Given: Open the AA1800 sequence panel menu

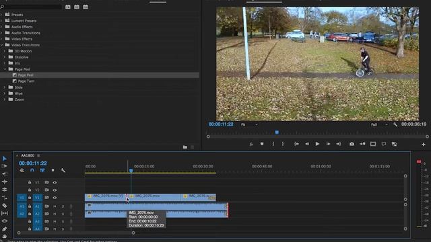Looking at the screenshot, I should click(38, 155).
